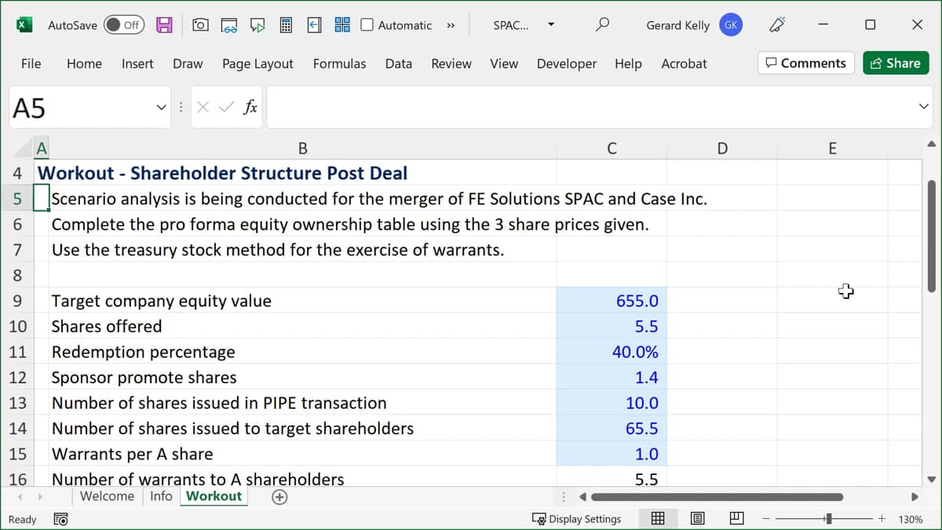Image resolution: width=942 pixels, height=530 pixels.
Task: Open the SPAC file name dropdown arrow
Action: (551, 24)
